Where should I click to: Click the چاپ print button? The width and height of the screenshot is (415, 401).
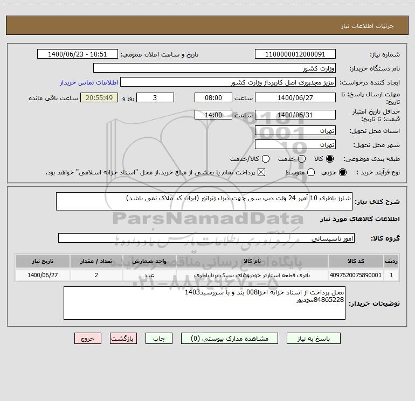pyautogui.click(x=159, y=339)
